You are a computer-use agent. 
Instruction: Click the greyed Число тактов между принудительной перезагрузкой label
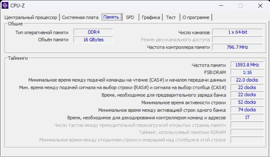140,125
